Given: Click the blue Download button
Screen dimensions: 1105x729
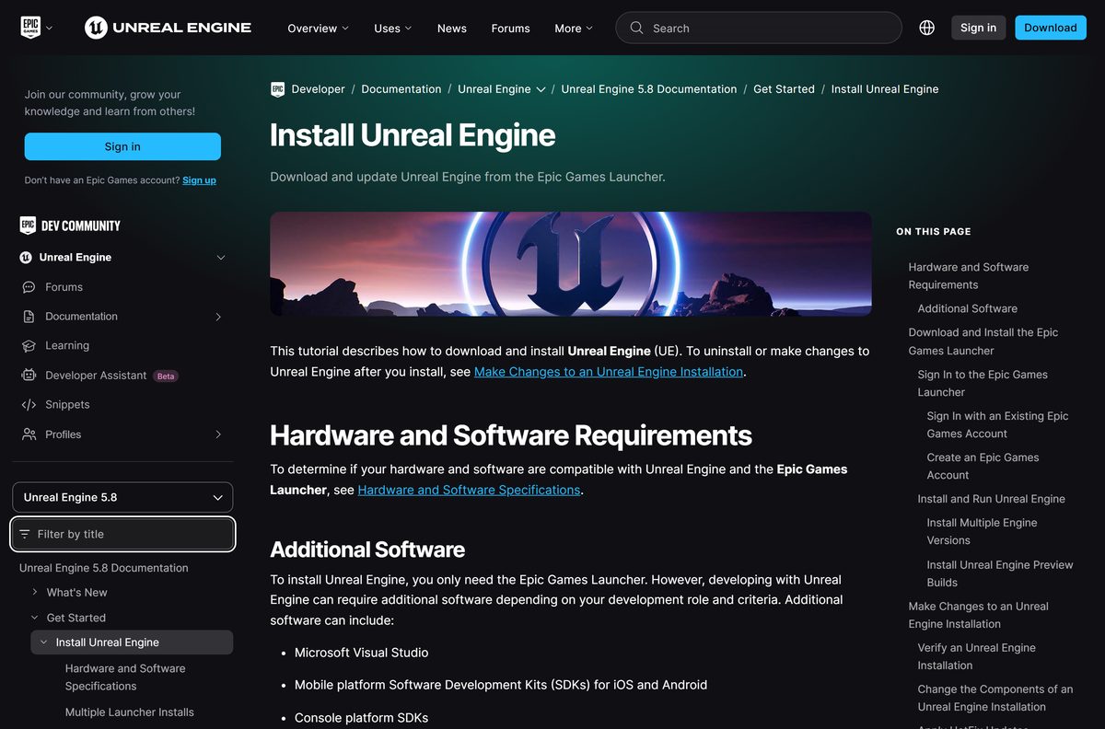Looking at the screenshot, I should pyautogui.click(x=1050, y=28).
